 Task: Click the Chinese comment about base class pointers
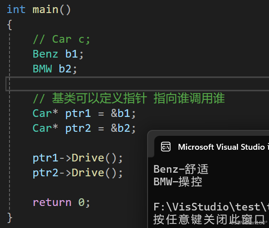[129, 98]
